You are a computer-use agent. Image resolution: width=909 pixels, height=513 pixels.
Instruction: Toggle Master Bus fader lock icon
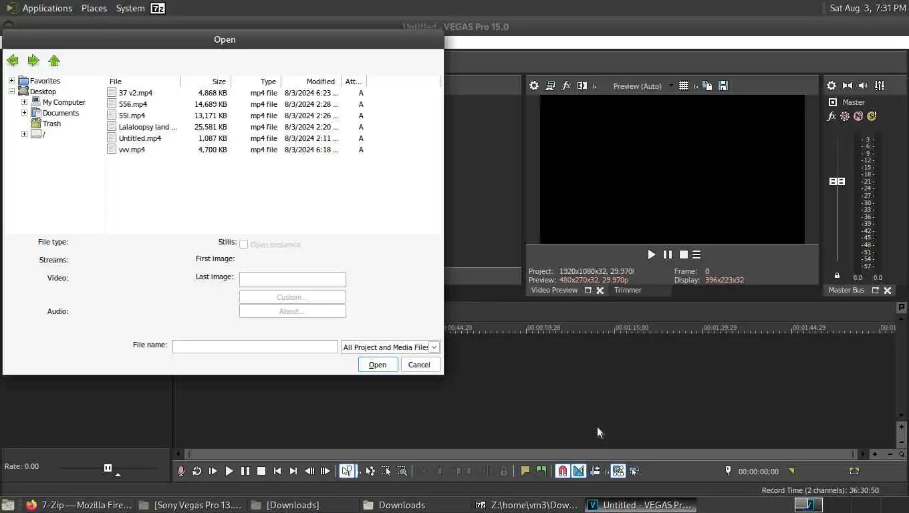837,275
